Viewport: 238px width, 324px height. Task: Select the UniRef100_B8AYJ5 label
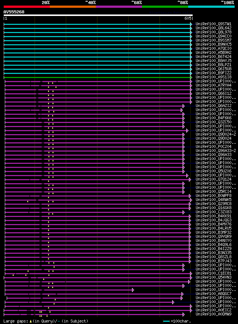tap(213, 61)
